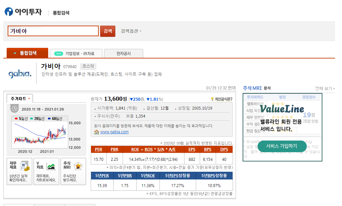Open the 검색옵션 dropdown

[131, 31]
